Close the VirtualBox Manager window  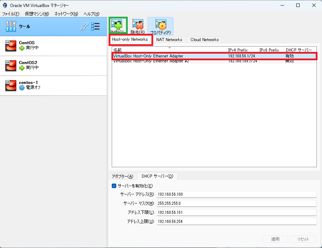click(x=314, y=5)
